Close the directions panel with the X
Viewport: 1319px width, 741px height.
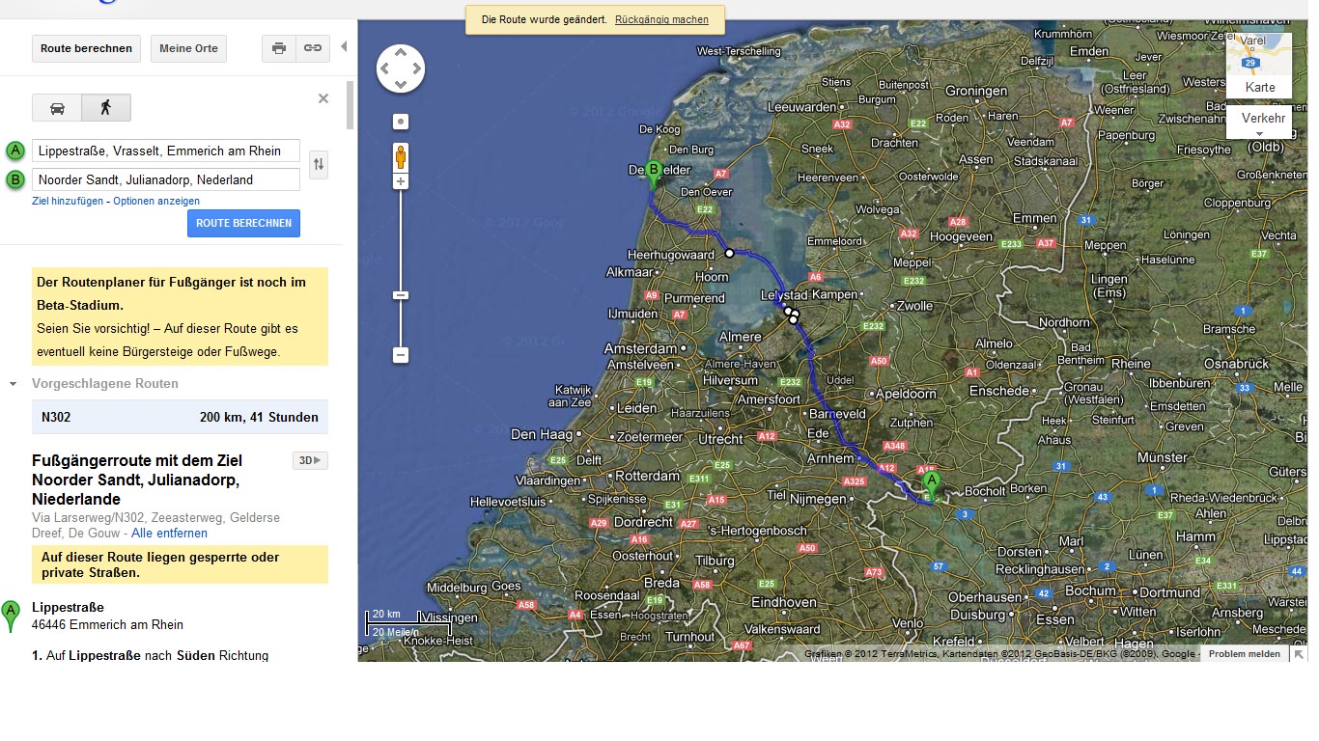(x=323, y=98)
